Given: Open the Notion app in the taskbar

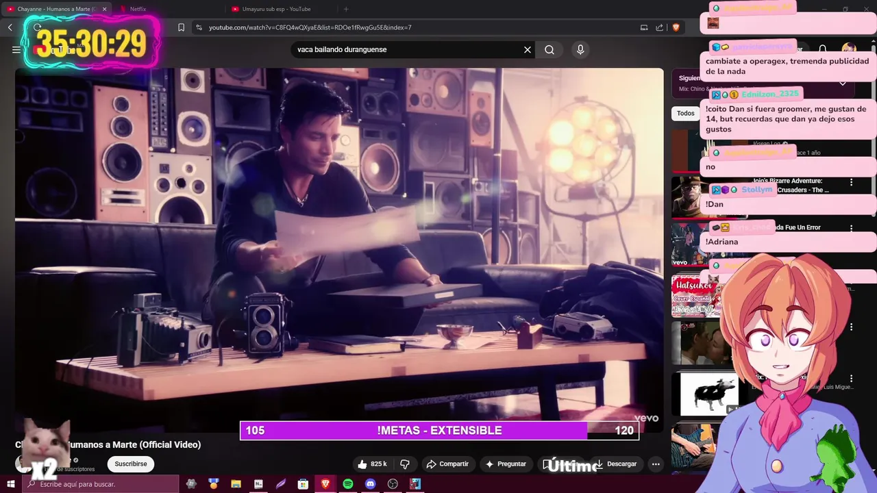Looking at the screenshot, I should pos(258,484).
